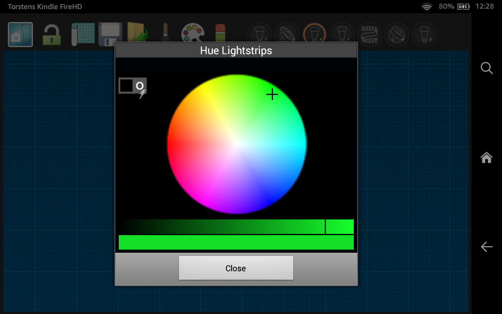Screen dimensions: 502x314
Task: Select the paint brush tool
Action: click(165, 32)
